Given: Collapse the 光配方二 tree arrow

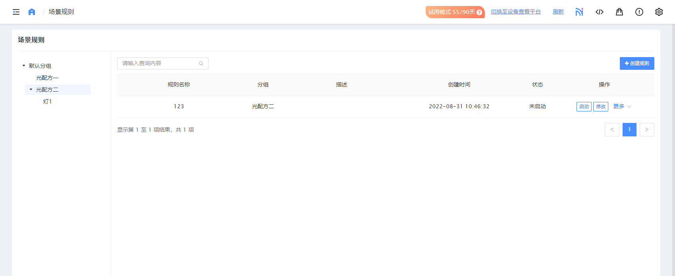Looking at the screenshot, I should [31, 90].
